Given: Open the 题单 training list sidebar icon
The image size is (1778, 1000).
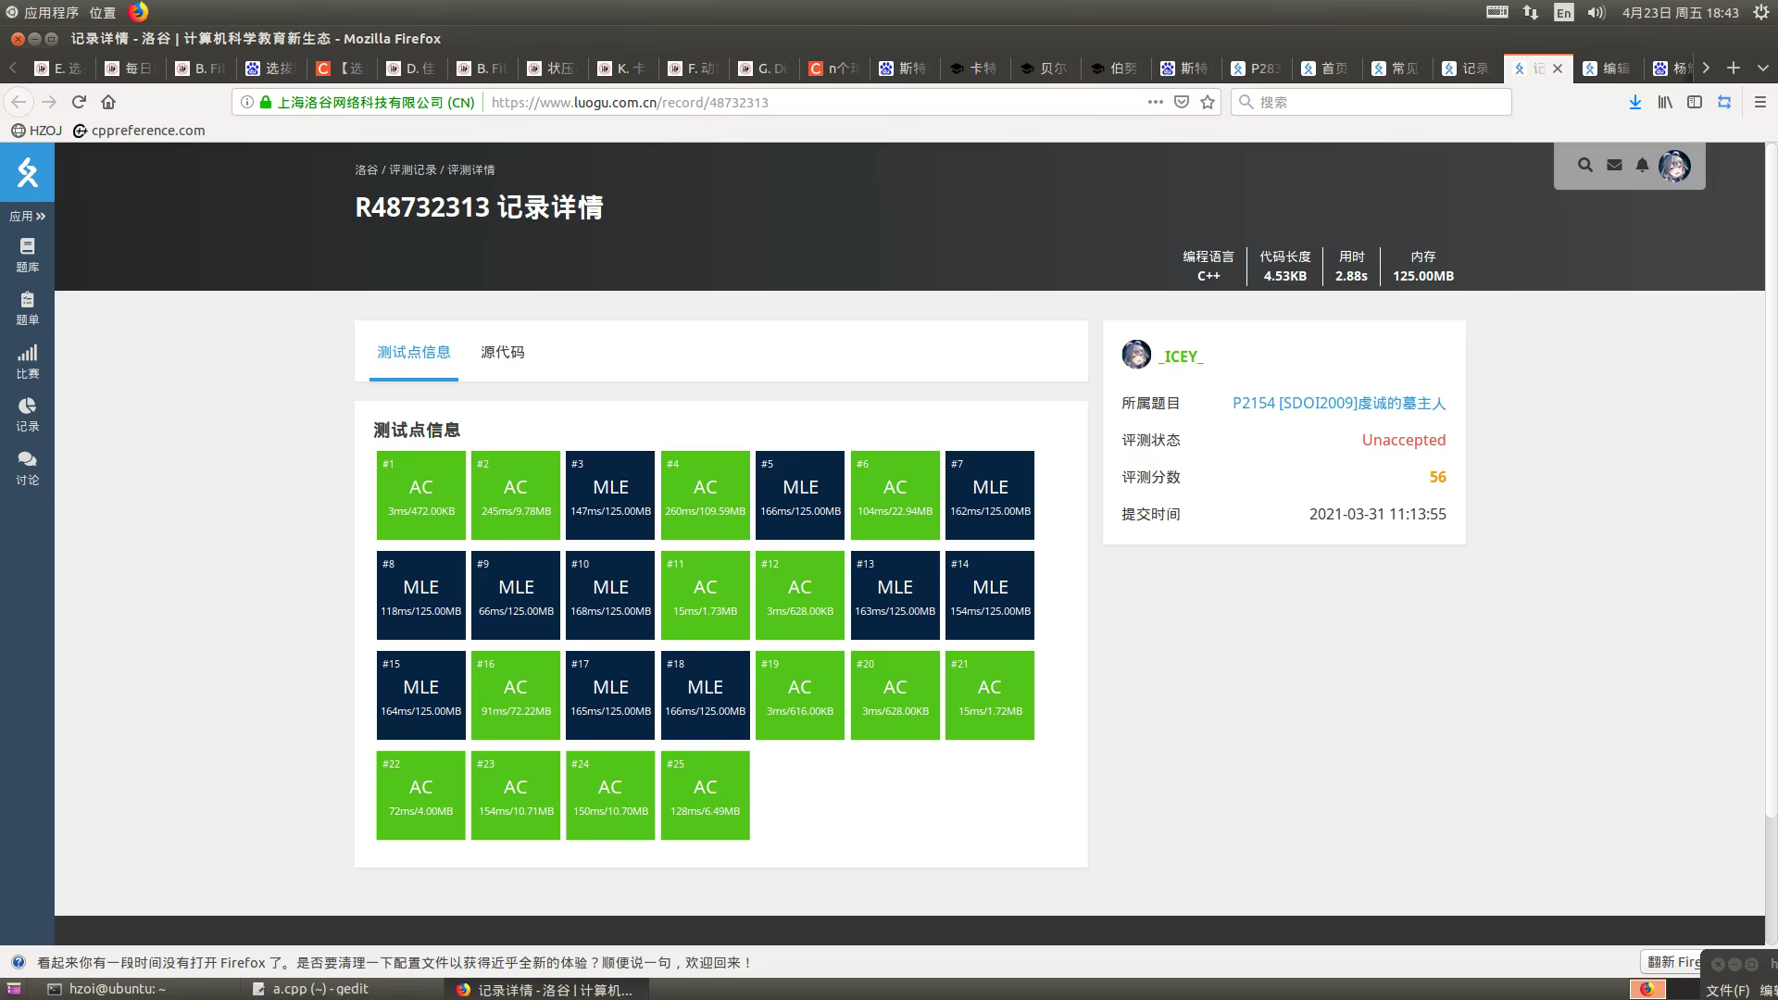Looking at the screenshot, I should (27, 308).
